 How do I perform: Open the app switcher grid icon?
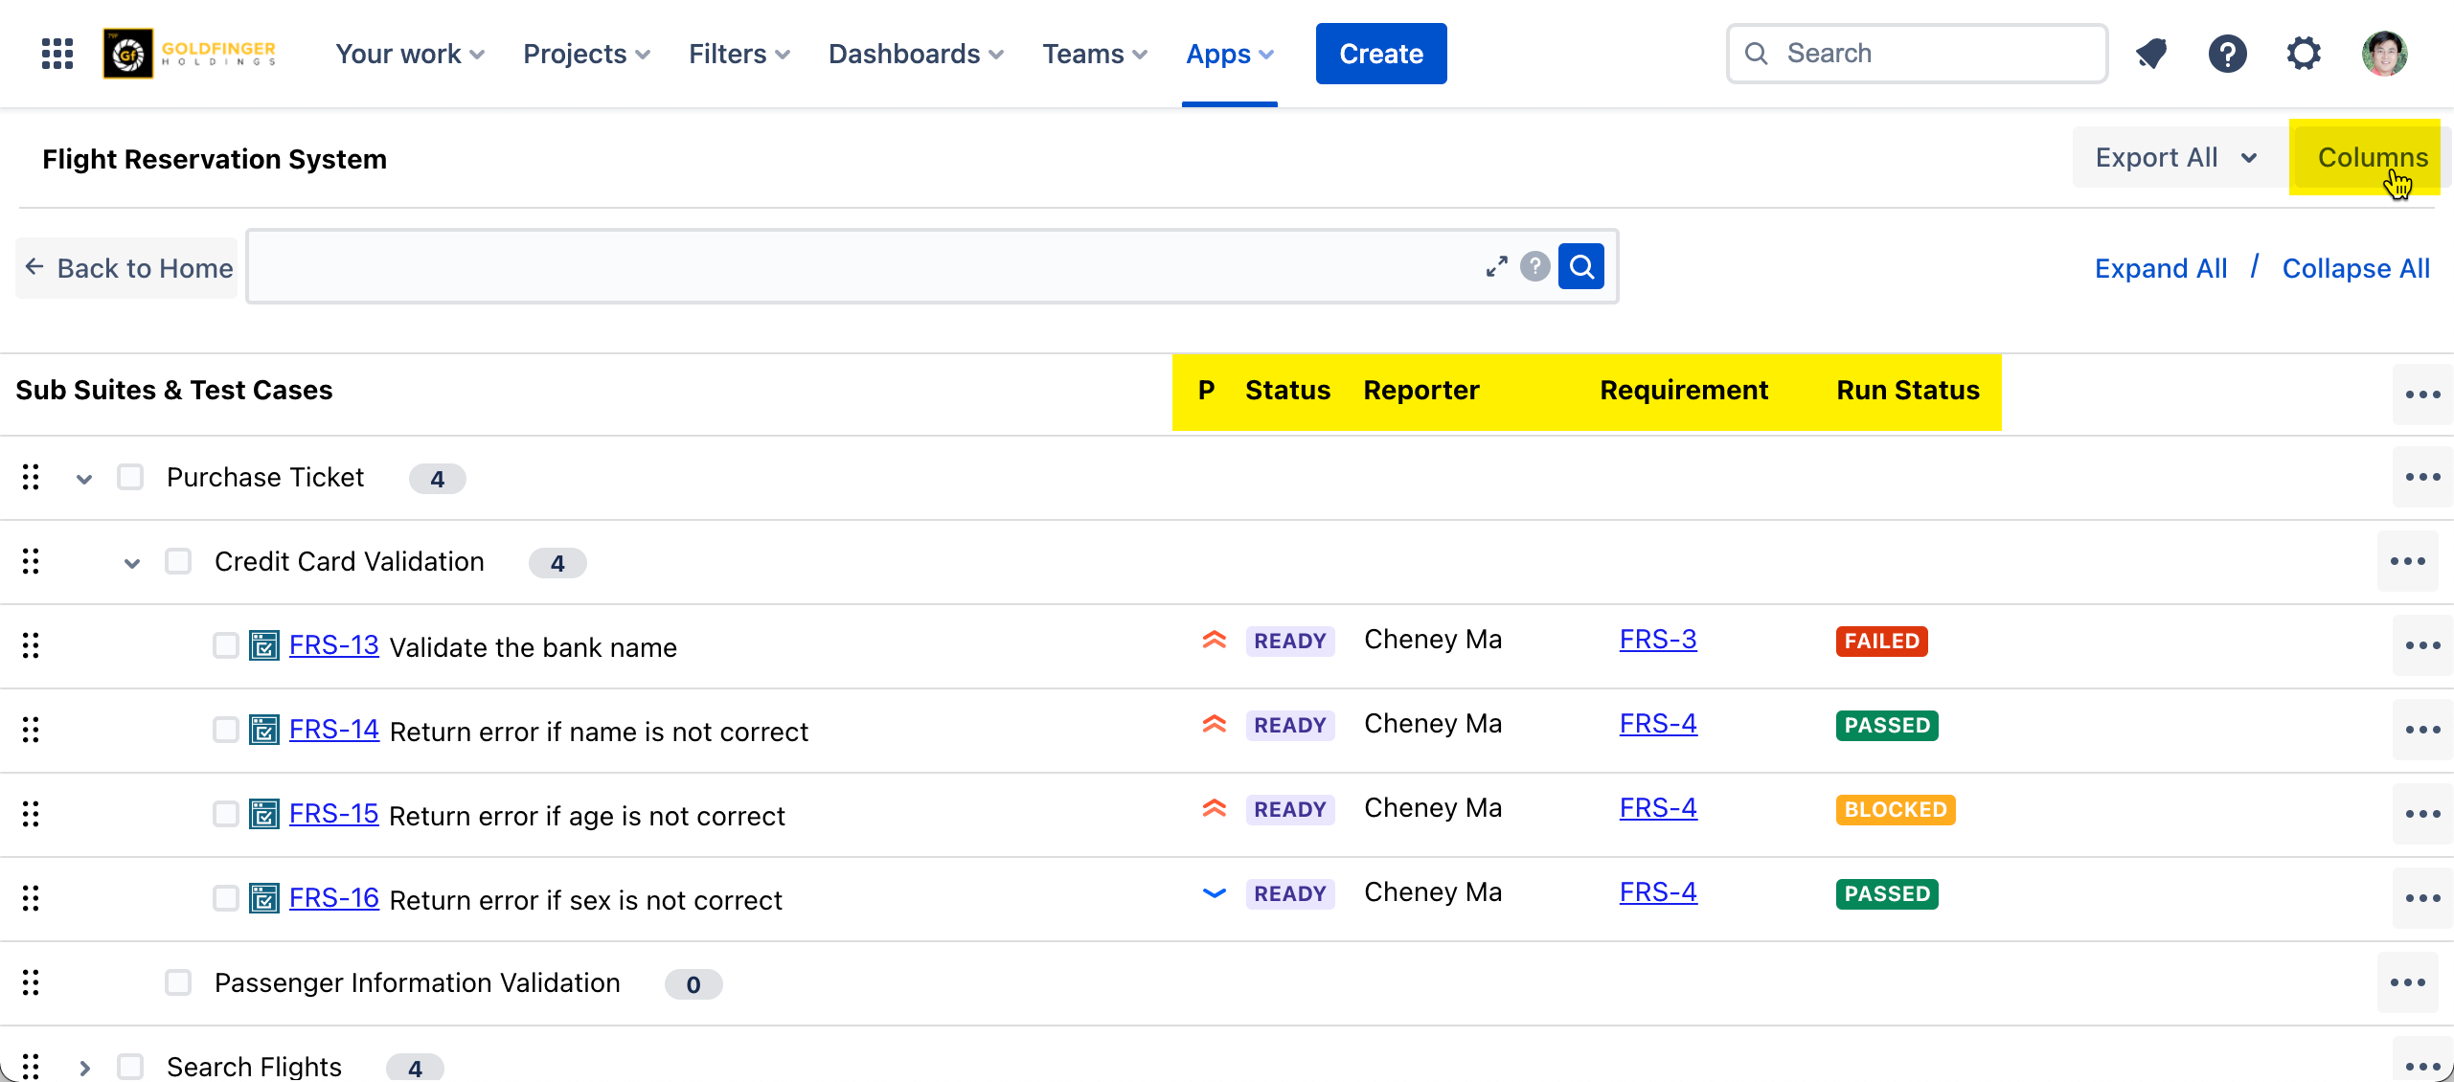click(57, 54)
